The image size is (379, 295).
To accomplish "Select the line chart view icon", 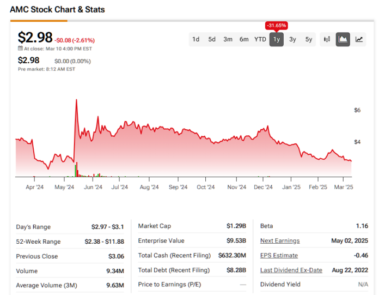I will pyautogui.click(x=359, y=39).
